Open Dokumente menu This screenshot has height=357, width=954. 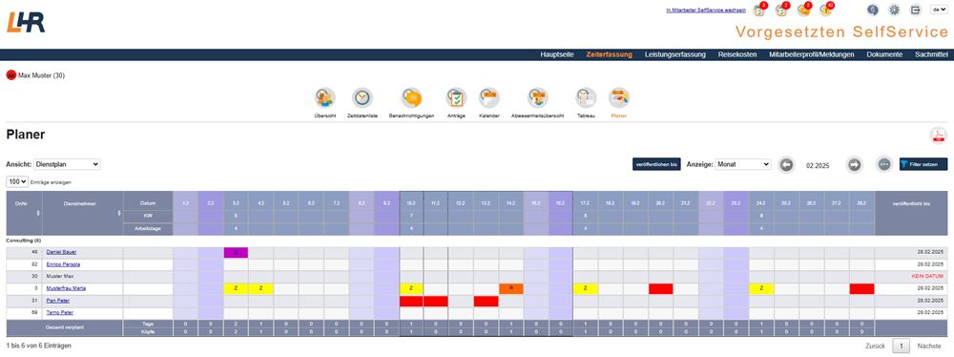[884, 54]
